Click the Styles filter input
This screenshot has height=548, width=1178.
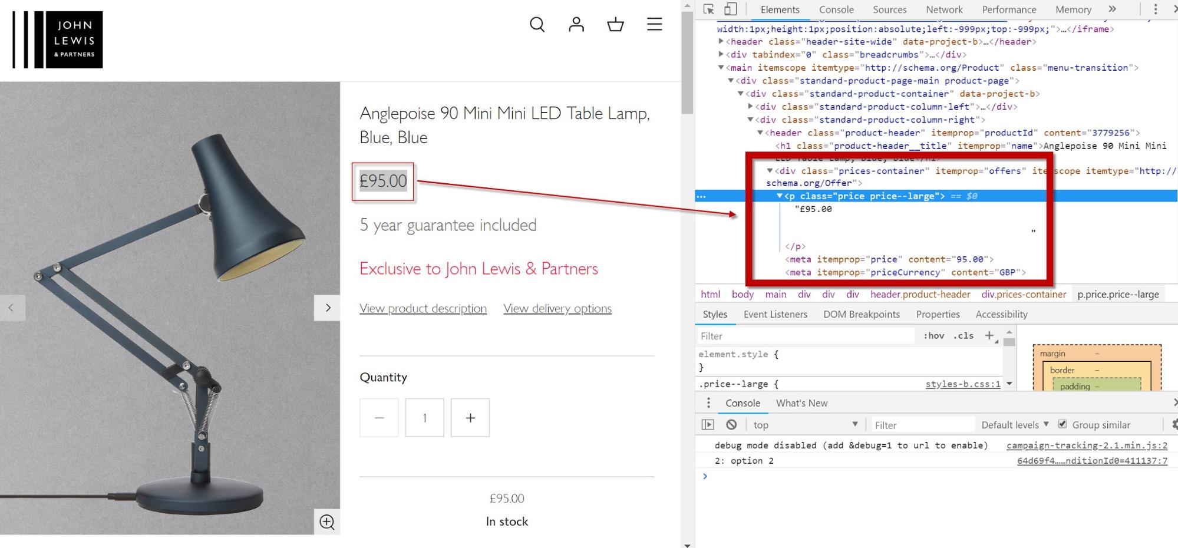point(805,336)
